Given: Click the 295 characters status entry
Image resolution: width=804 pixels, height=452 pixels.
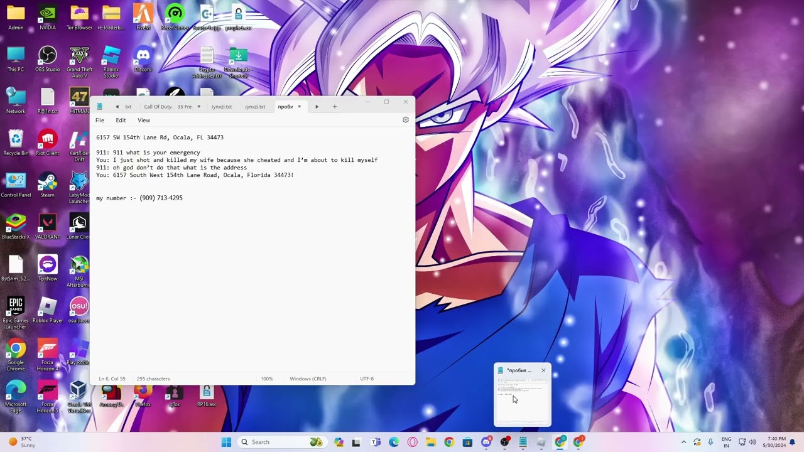Looking at the screenshot, I should click(153, 379).
